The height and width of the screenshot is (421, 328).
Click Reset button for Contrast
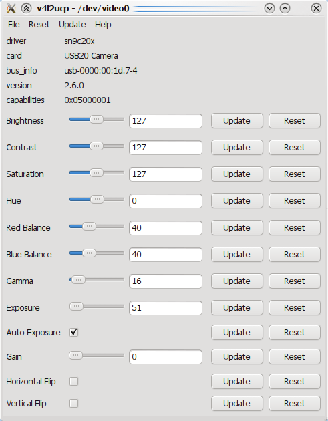pos(295,148)
